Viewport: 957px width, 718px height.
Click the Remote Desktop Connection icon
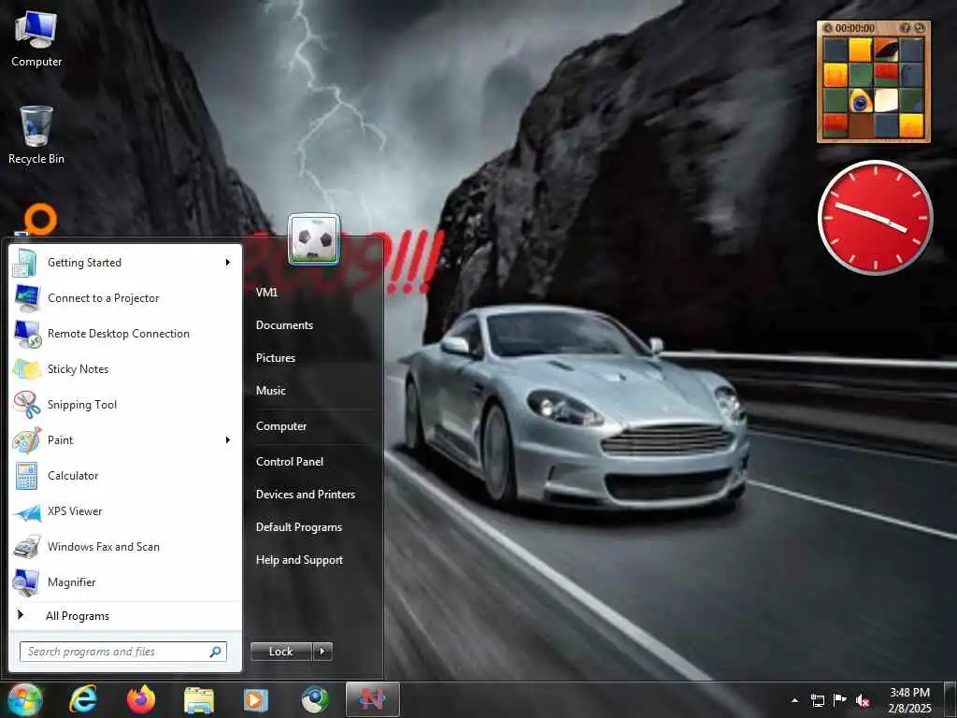(27, 334)
